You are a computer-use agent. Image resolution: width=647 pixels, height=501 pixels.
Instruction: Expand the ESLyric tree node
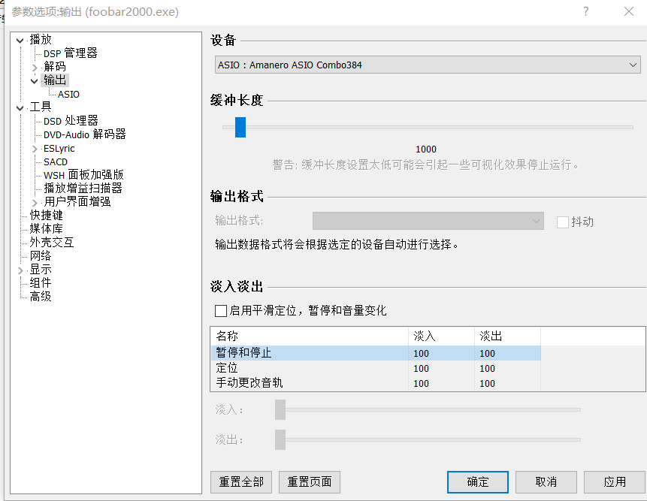click(x=35, y=149)
